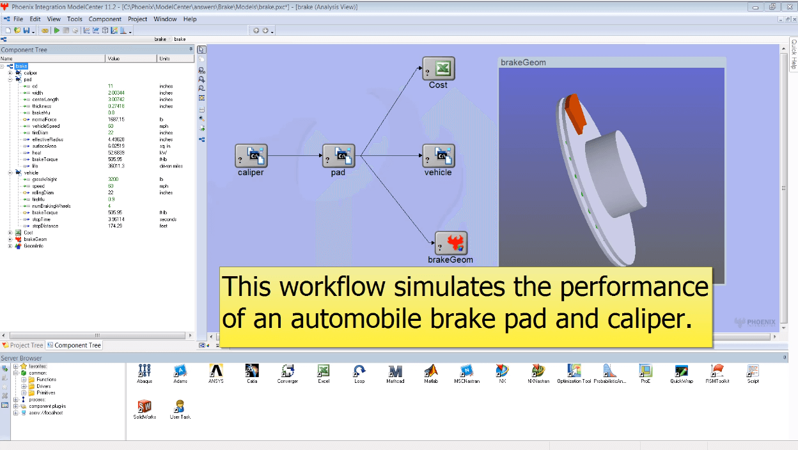Select the pad component node in workflow
798x450 pixels.
(x=338, y=157)
